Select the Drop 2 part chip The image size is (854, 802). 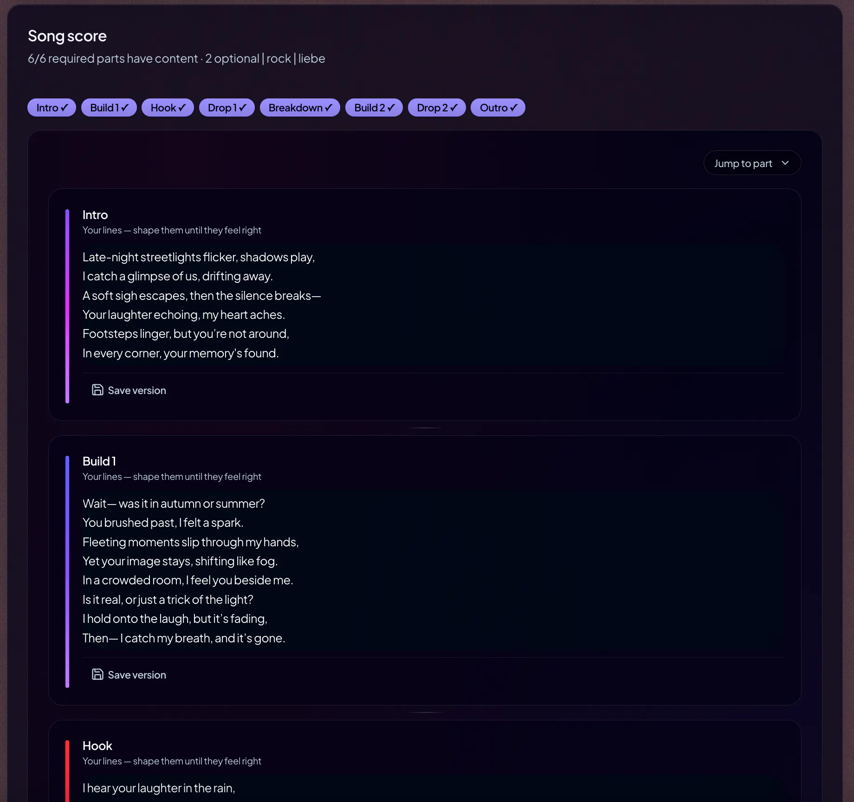(x=437, y=108)
